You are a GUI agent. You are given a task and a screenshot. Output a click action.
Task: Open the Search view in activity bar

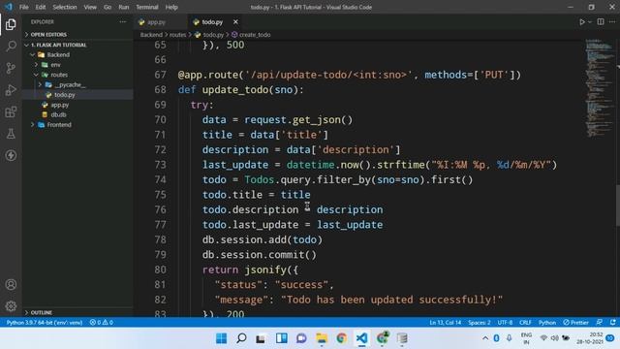pos(11,47)
